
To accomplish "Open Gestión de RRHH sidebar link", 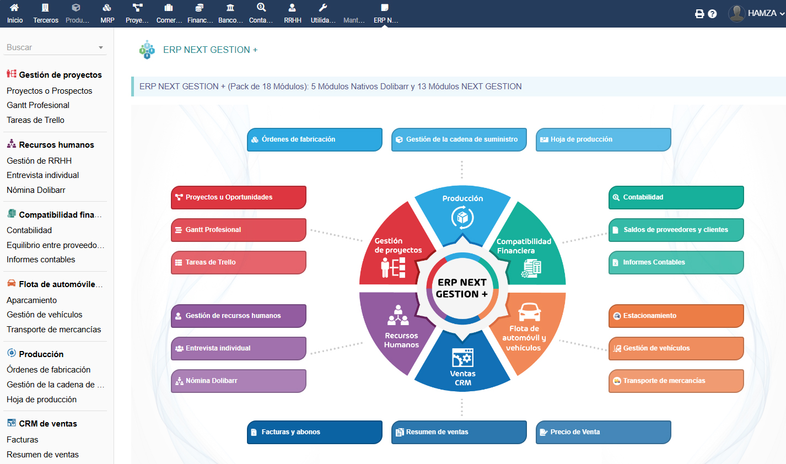I will click(39, 161).
